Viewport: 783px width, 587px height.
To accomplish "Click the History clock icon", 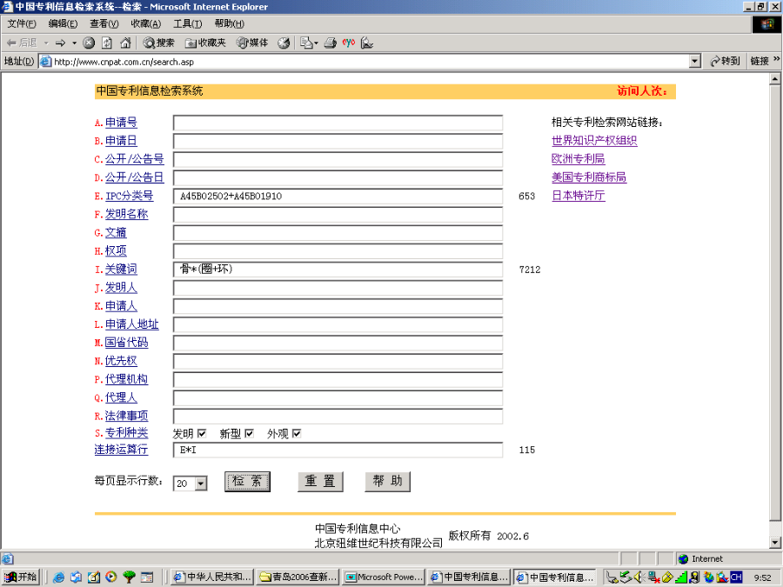I will (284, 43).
